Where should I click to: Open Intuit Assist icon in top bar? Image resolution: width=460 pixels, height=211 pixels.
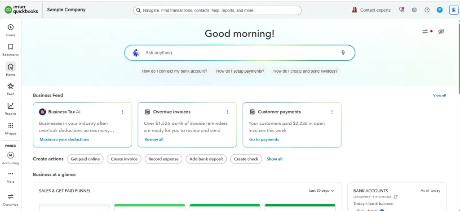[x=454, y=10]
